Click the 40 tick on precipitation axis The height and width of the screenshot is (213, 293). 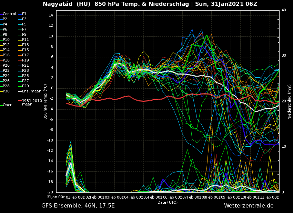pos(284,10)
